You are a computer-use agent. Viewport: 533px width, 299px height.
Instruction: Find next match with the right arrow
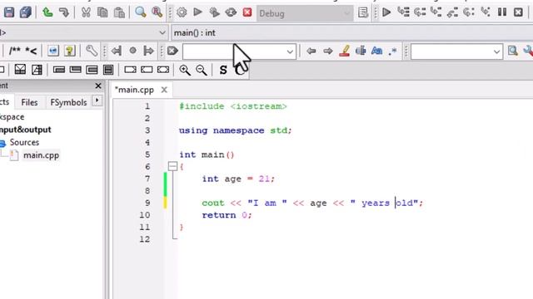point(327,51)
